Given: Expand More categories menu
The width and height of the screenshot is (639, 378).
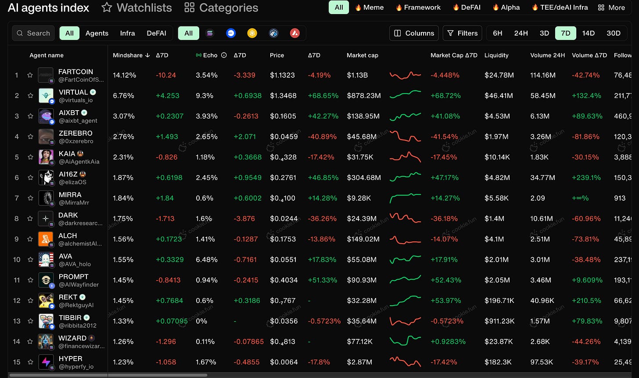Looking at the screenshot, I should [x=611, y=7].
